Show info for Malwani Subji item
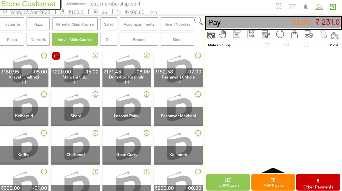This screenshot has width=342, height=191. point(95,55)
